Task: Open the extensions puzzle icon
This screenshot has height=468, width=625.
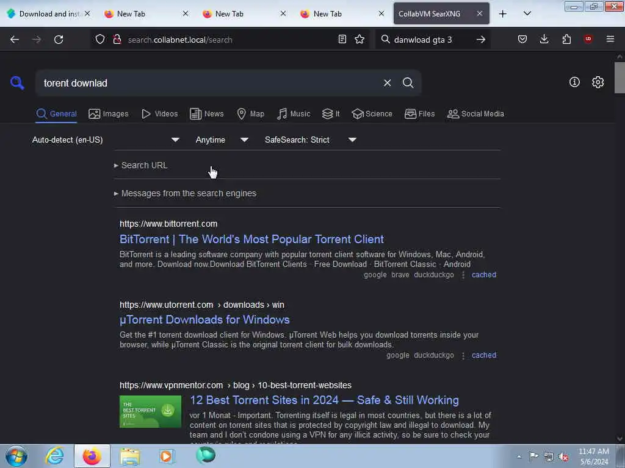Action: click(x=566, y=39)
